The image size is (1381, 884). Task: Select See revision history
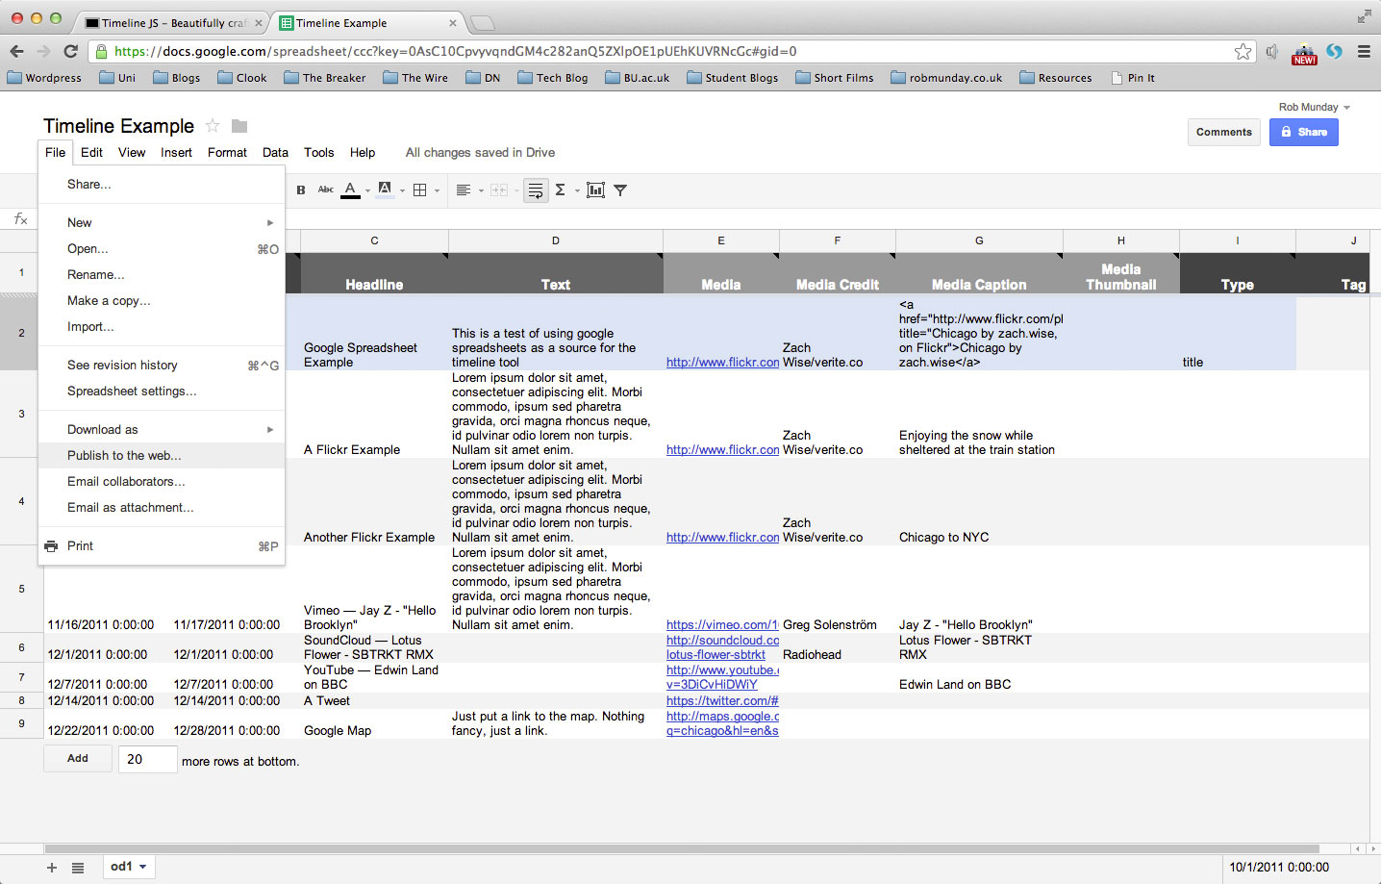162,366
